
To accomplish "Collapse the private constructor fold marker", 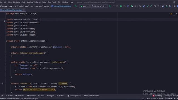I will (6, 53).
